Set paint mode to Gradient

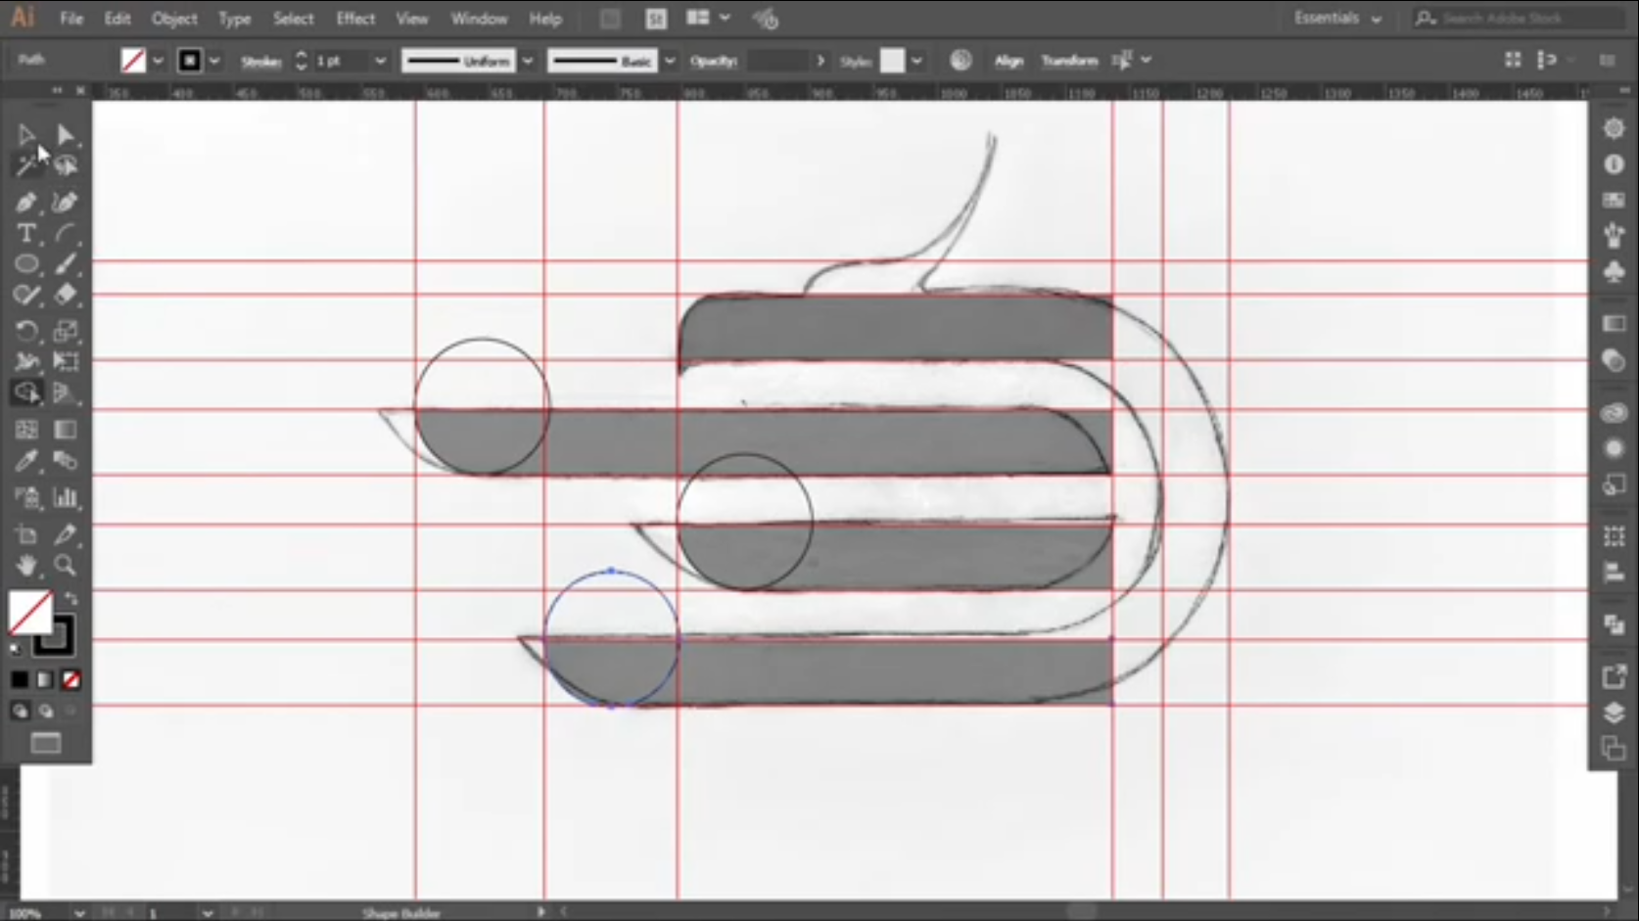(x=45, y=679)
